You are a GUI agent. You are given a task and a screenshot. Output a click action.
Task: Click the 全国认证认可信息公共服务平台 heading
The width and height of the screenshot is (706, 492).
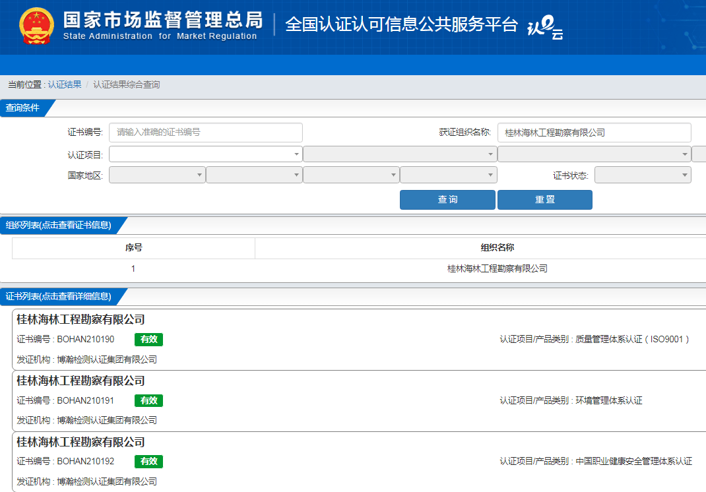(402, 24)
